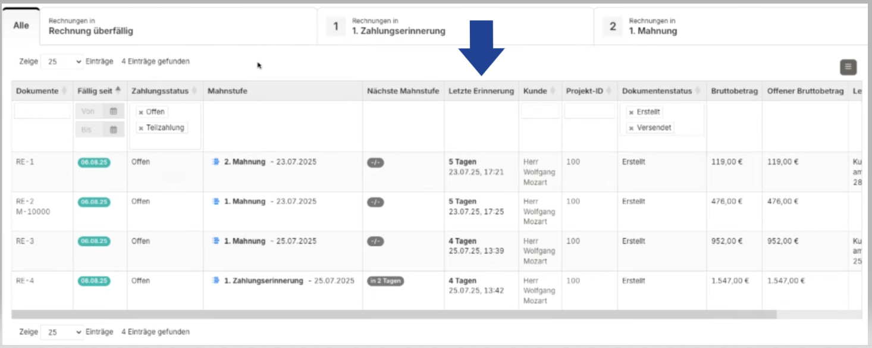Image resolution: width=872 pixels, height=348 pixels.
Task: Click the Mahnung icon in row RE-1
Action: [x=216, y=162]
